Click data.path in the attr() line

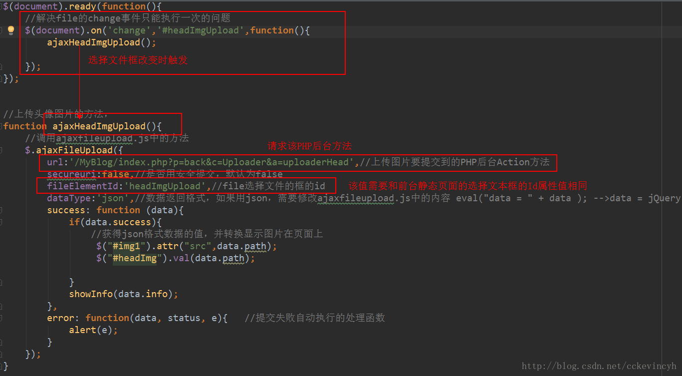[242, 246]
